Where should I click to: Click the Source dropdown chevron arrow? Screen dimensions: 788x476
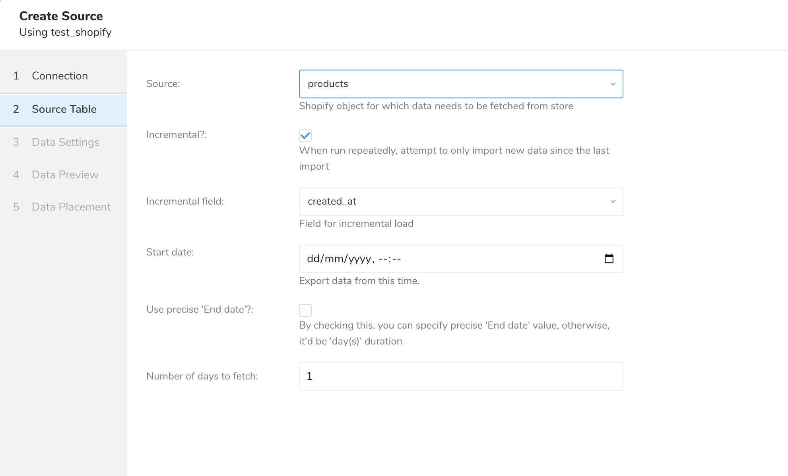pyautogui.click(x=613, y=84)
